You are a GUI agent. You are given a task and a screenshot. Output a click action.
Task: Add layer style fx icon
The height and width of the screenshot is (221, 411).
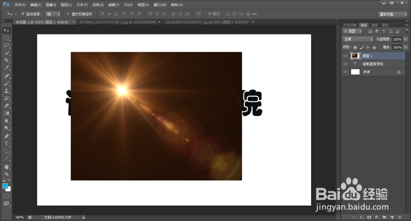pyautogui.click(x=362, y=217)
